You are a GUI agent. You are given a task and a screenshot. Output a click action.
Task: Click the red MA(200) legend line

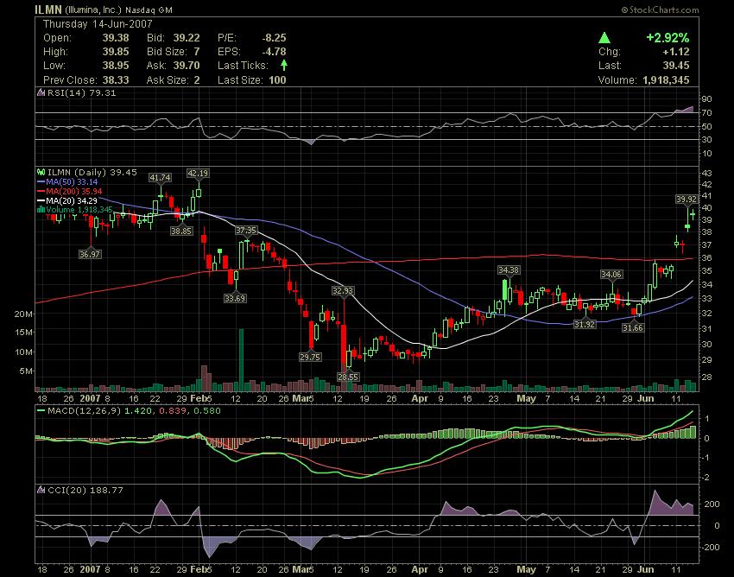[41, 191]
